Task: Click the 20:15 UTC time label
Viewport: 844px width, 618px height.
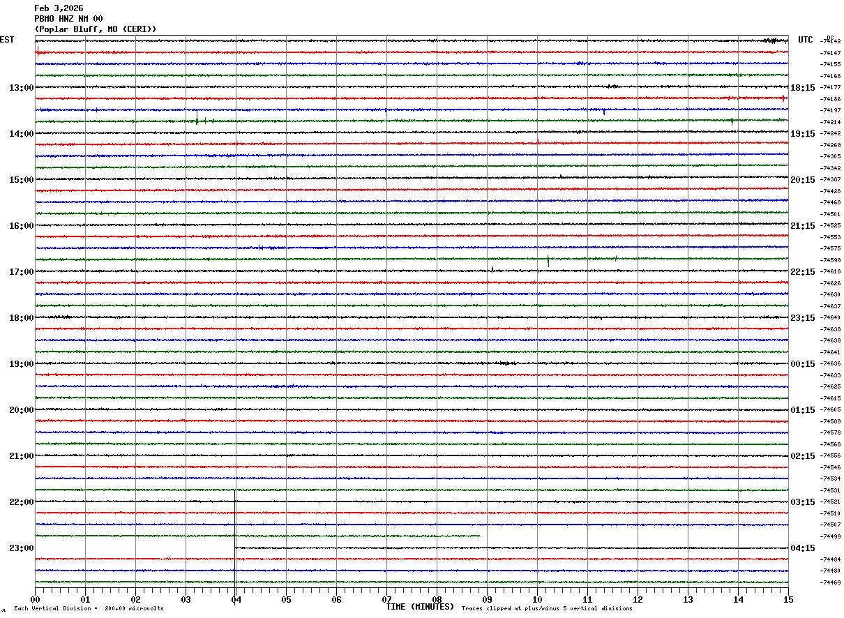Action: tap(802, 180)
